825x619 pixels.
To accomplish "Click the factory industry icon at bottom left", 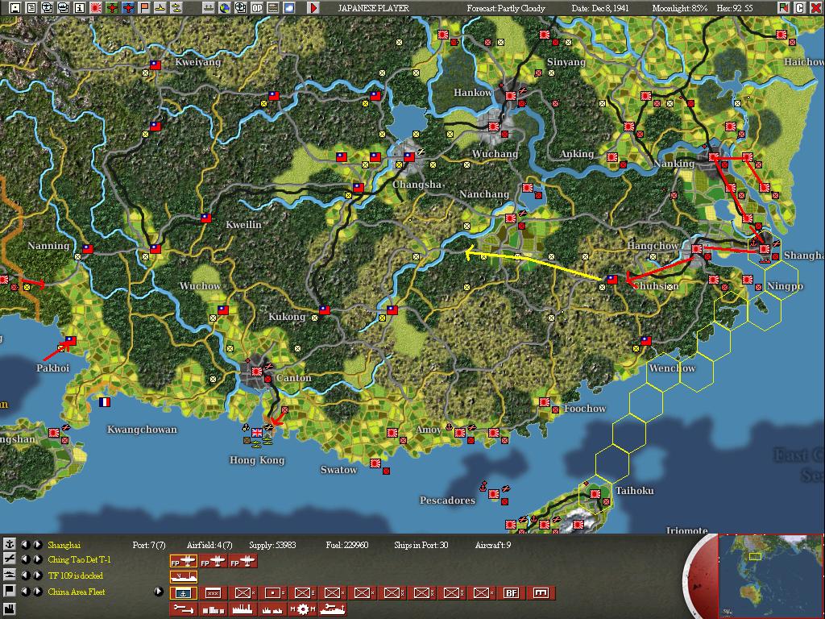I will tap(9, 609).
